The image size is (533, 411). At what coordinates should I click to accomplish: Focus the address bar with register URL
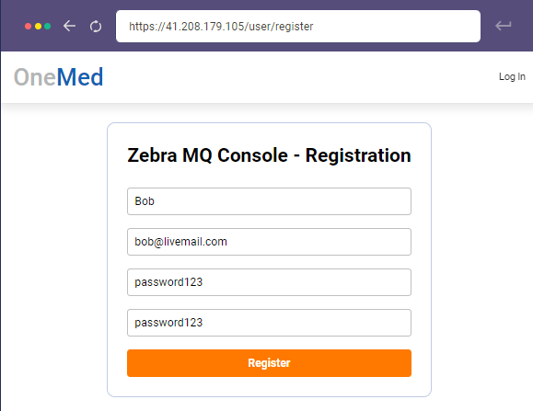tap(298, 26)
